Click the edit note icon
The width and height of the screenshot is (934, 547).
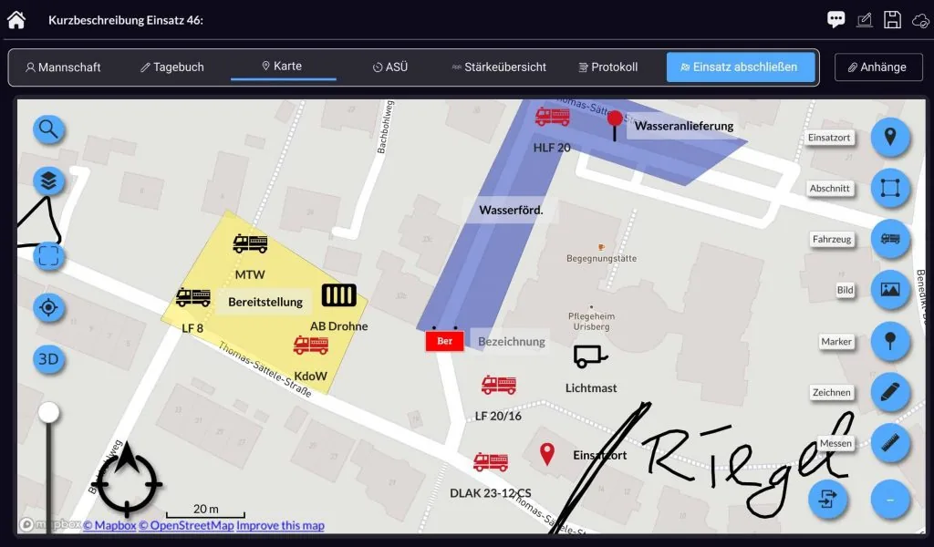click(x=865, y=20)
